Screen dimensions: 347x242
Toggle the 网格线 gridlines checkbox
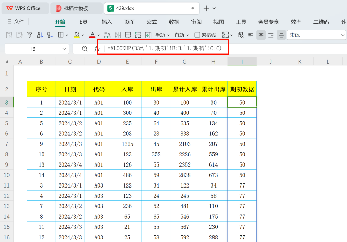pos(197,35)
